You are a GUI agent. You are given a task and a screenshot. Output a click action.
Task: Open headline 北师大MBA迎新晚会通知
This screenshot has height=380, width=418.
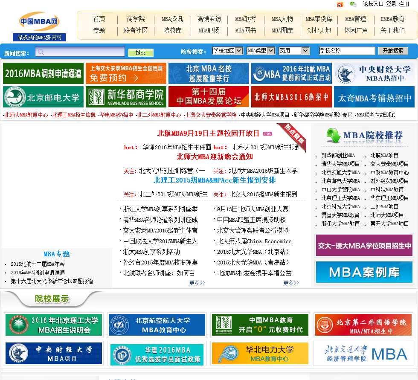pos(215,157)
